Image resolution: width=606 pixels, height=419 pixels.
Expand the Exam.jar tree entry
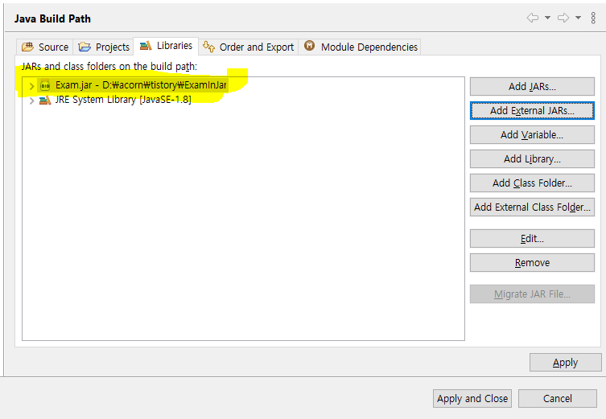(x=32, y=86)
